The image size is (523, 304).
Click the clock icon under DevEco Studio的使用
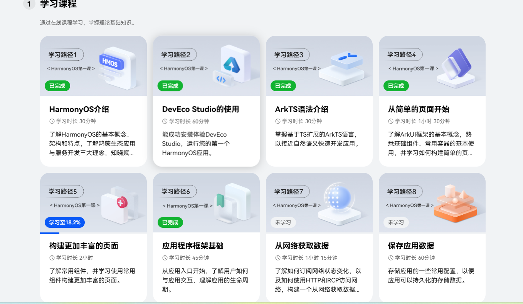pyautogui.click(x=165, y=121)
